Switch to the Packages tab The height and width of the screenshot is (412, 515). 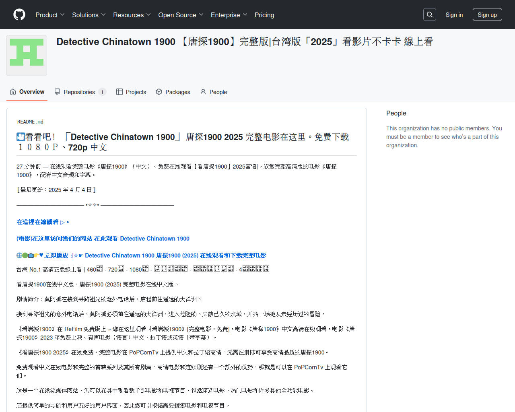(x=173, y=92)
